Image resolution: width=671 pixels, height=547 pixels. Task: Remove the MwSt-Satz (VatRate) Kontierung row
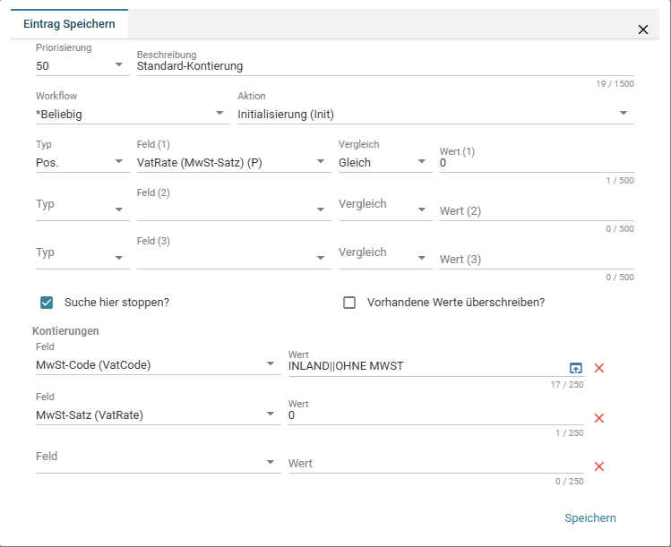(x=599, y=418)
